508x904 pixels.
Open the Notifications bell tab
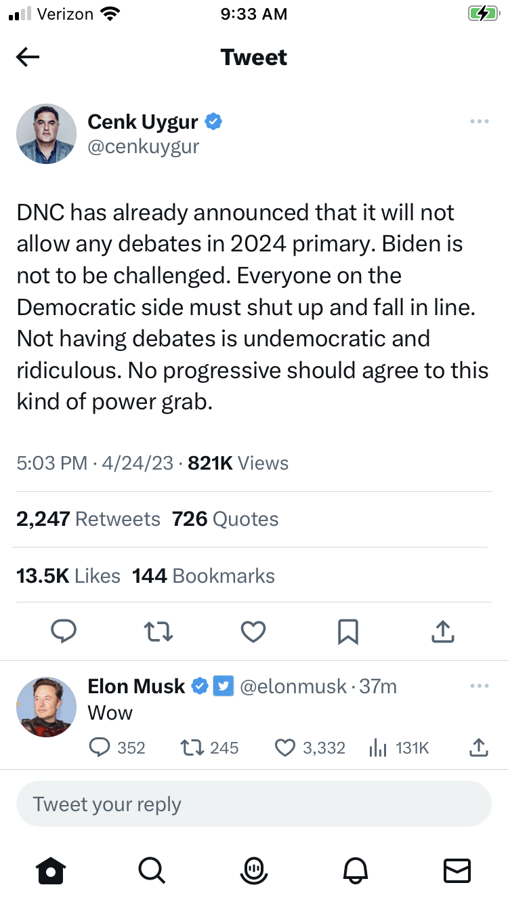coord(357,870)
